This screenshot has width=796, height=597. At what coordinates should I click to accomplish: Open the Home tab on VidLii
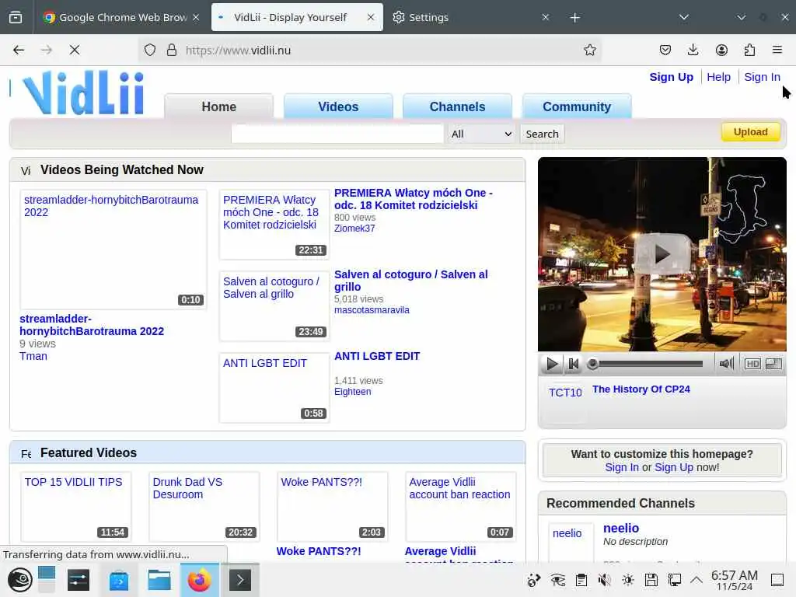click(x=218, y=106)
